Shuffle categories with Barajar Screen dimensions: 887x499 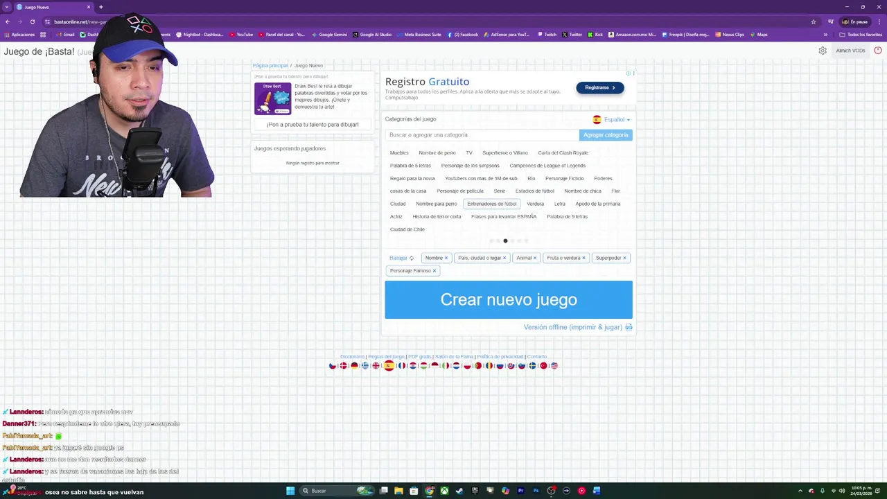tap(401, 258)
